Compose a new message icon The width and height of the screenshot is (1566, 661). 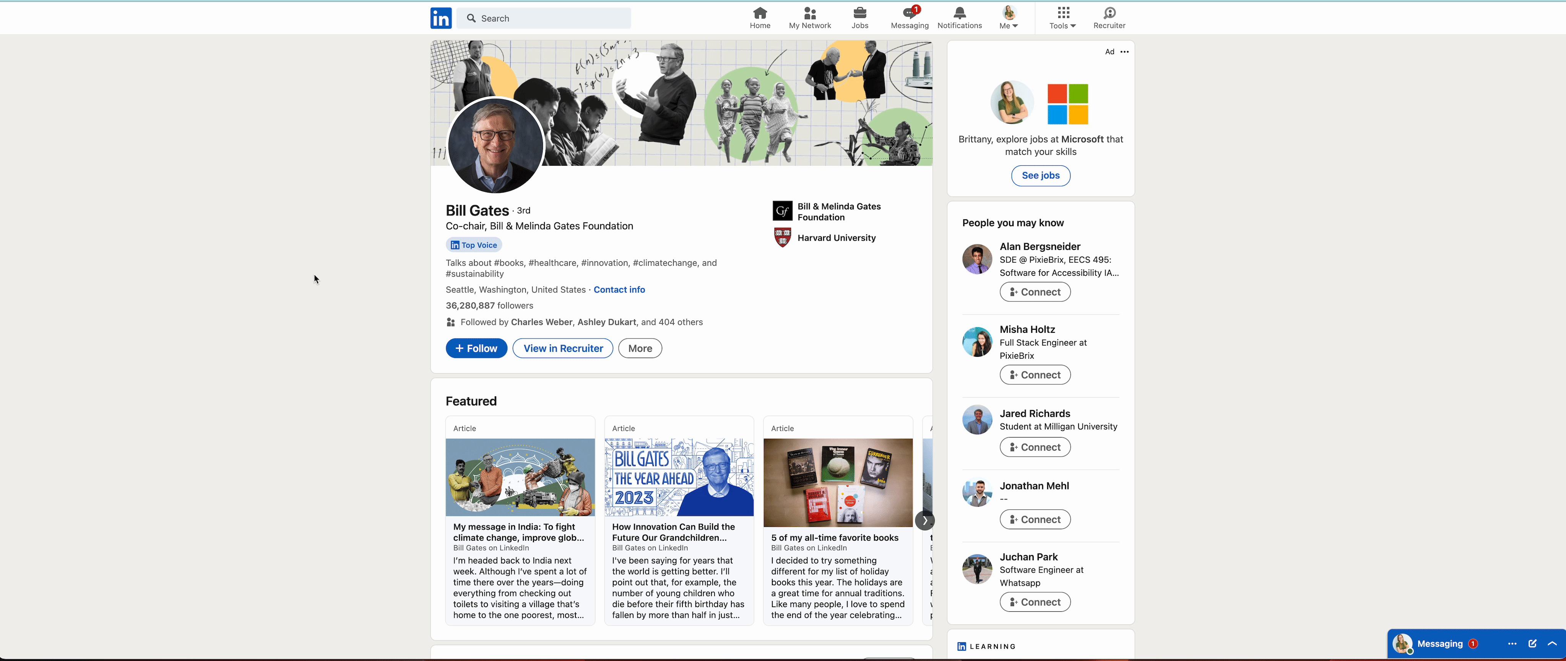click(x=1532, y=644)
